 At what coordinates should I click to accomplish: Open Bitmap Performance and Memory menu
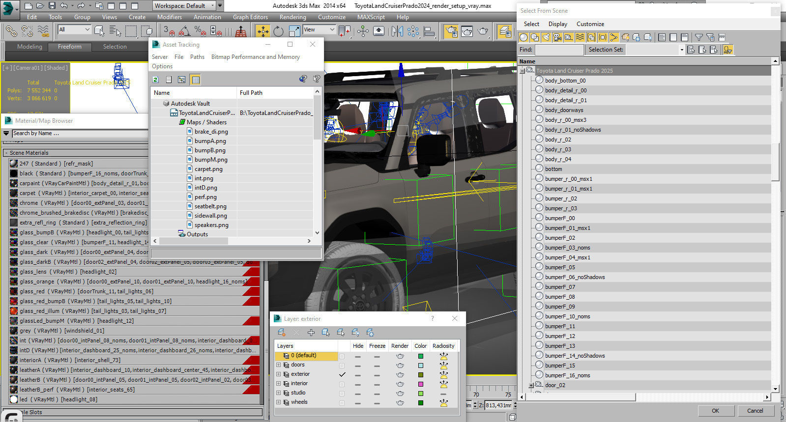[x=255, y=57]
